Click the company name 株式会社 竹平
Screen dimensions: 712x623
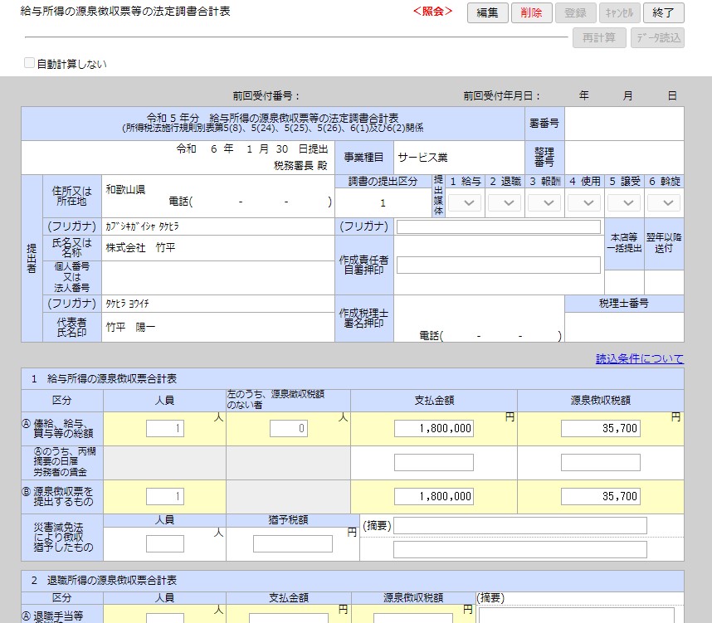[140, 247]
